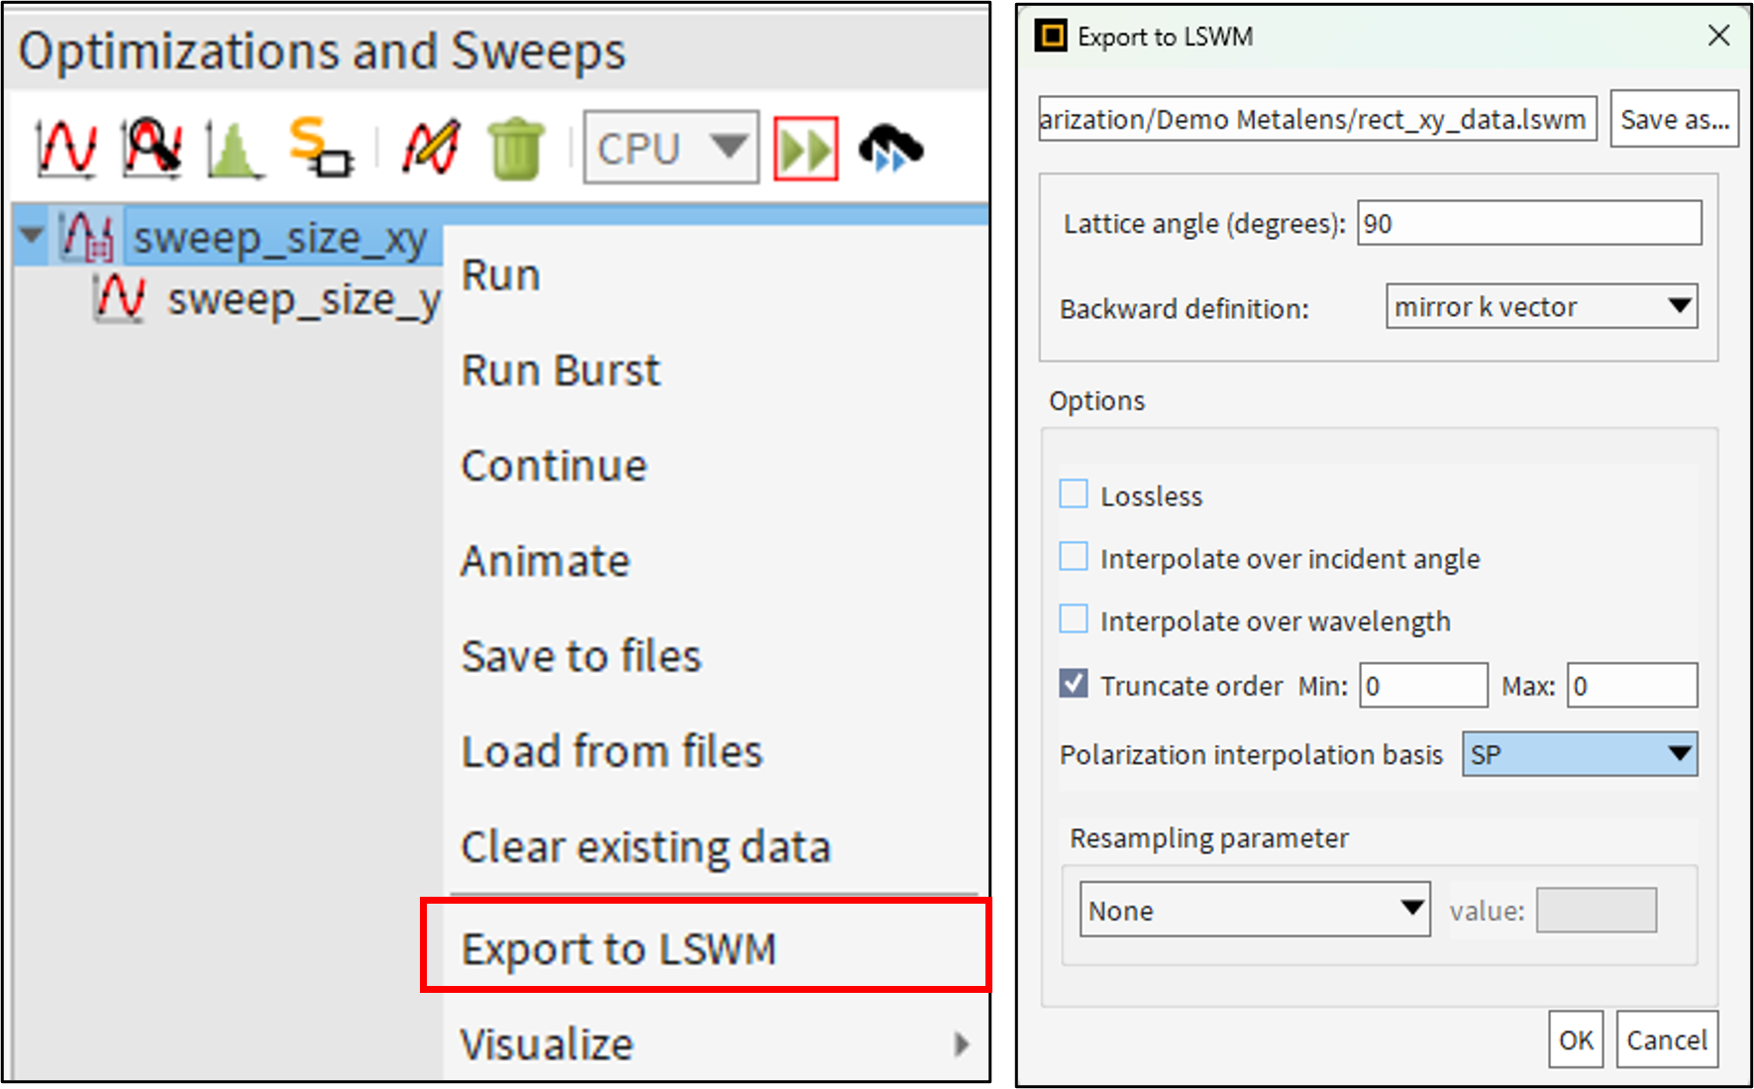Click the Export to LSWM window icon

click(1051, 37)
